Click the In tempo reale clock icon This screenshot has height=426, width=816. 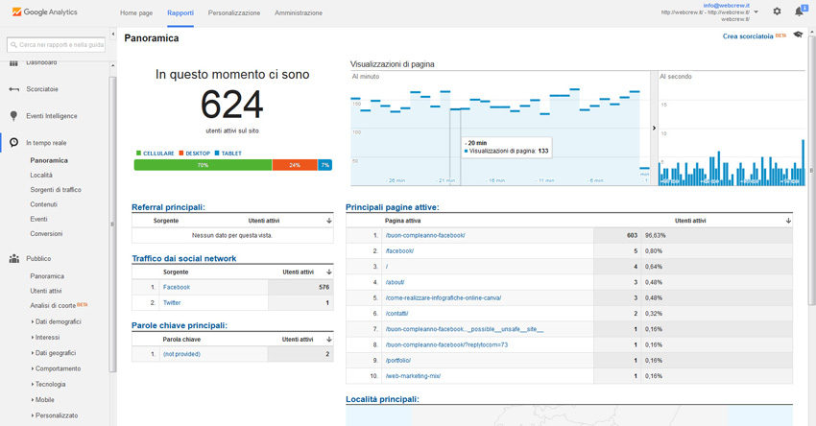(14, 142)
